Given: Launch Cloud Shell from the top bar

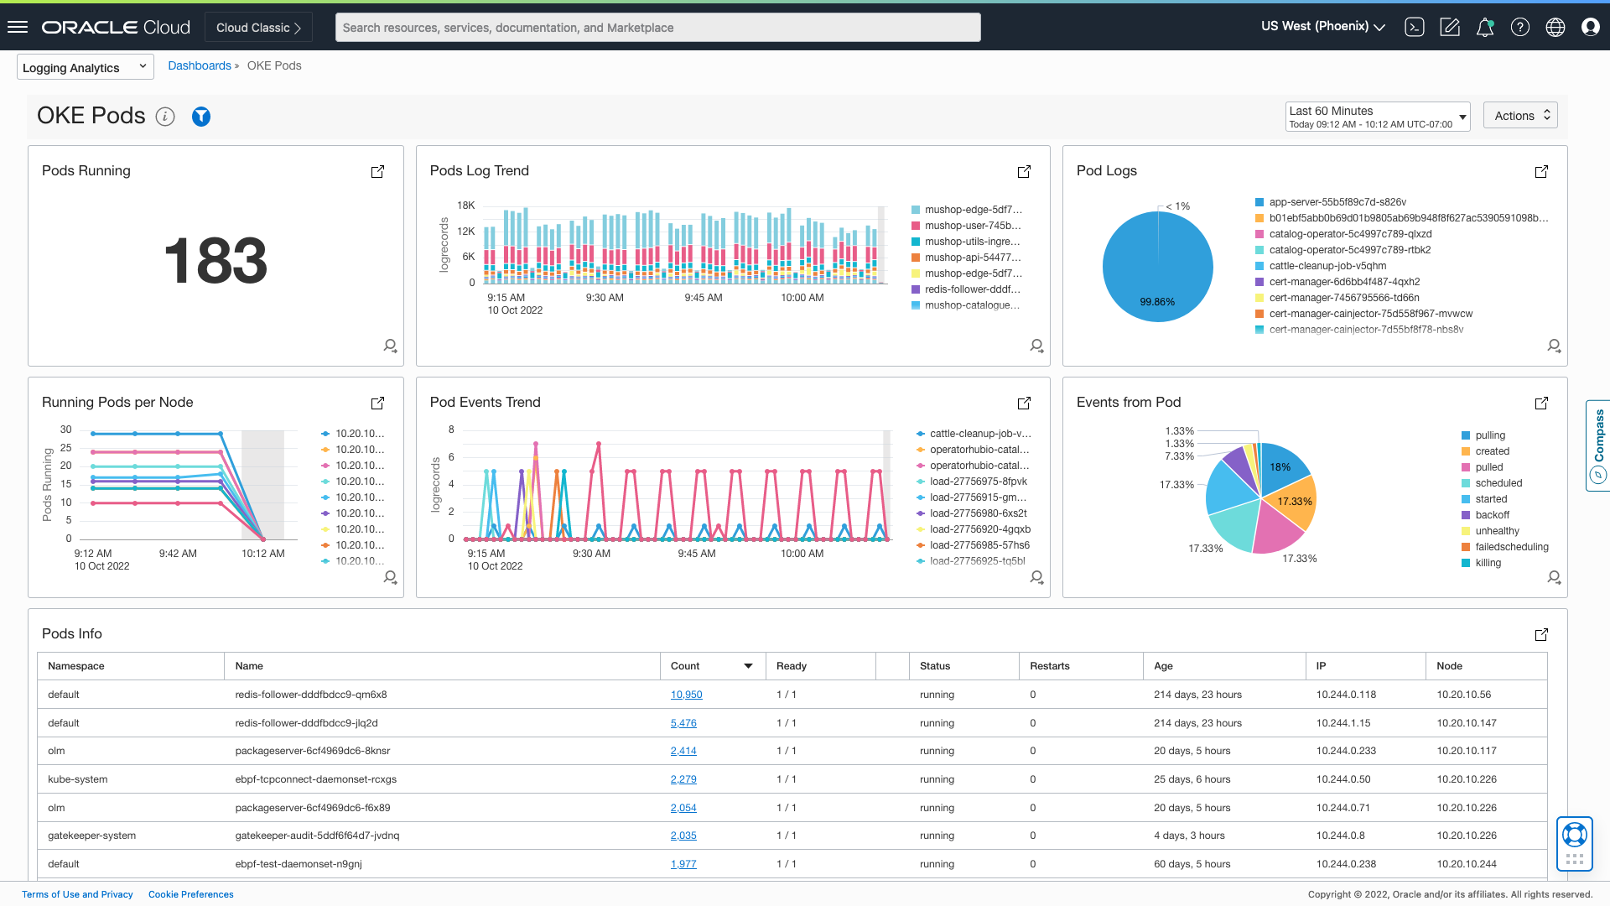Looking at the screenshot, I should click(1415, 27).
